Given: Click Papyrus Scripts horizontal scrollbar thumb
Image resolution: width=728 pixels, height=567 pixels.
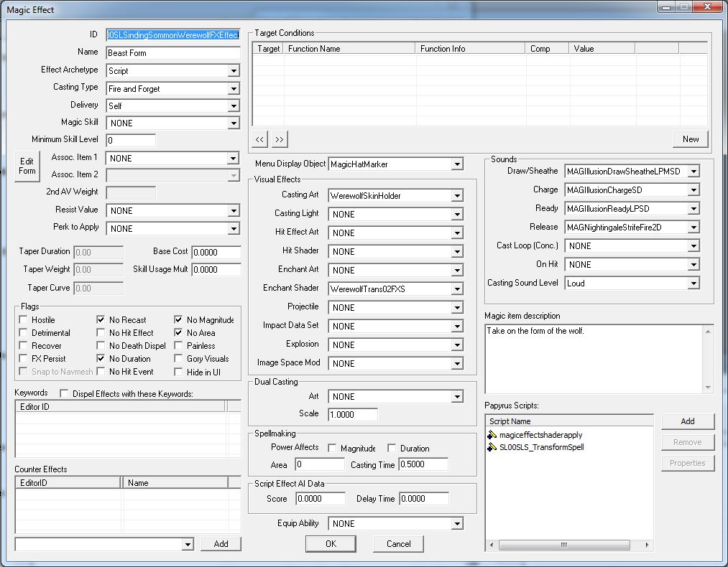Looking at the screenshot, I should click(x=564, y=545).
